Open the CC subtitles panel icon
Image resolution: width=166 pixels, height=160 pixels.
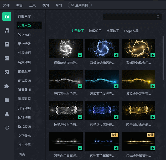7,58
